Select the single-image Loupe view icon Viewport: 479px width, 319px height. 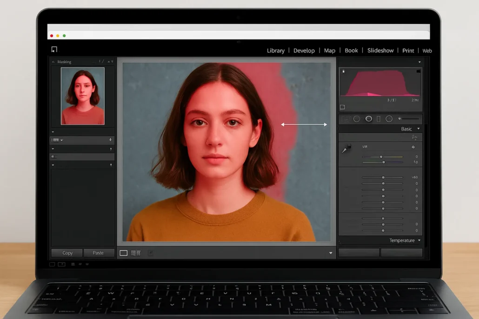tap(123, 253)
